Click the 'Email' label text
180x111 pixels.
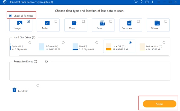pos(100,28)
